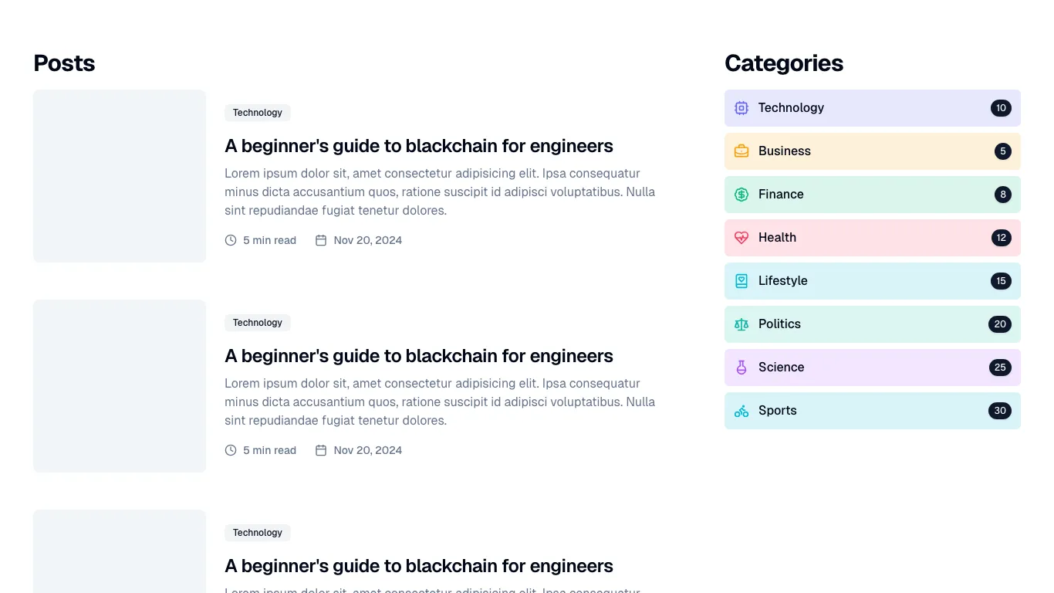This screenshot has height=593, width=1054.
Task: Click the Business briefcase icon
Action: [742, 151]
